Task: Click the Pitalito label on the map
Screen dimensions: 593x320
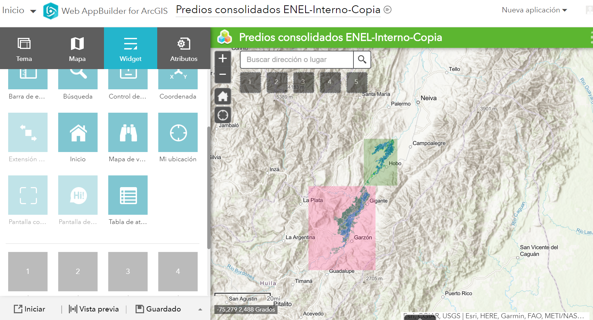Action: tap(282, 304)
